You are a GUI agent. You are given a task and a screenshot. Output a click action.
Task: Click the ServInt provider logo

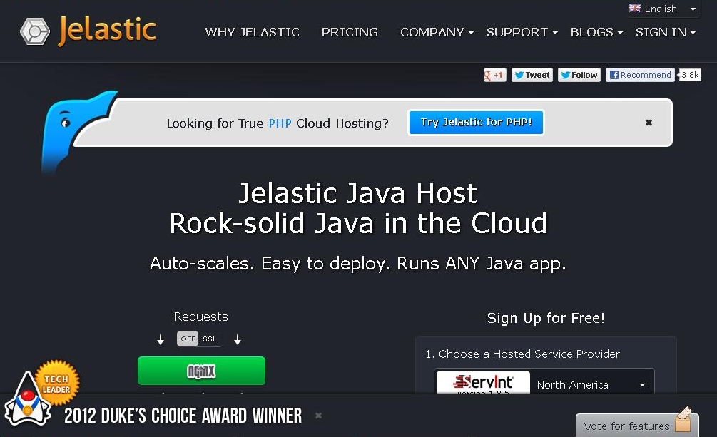coord(483,382)
